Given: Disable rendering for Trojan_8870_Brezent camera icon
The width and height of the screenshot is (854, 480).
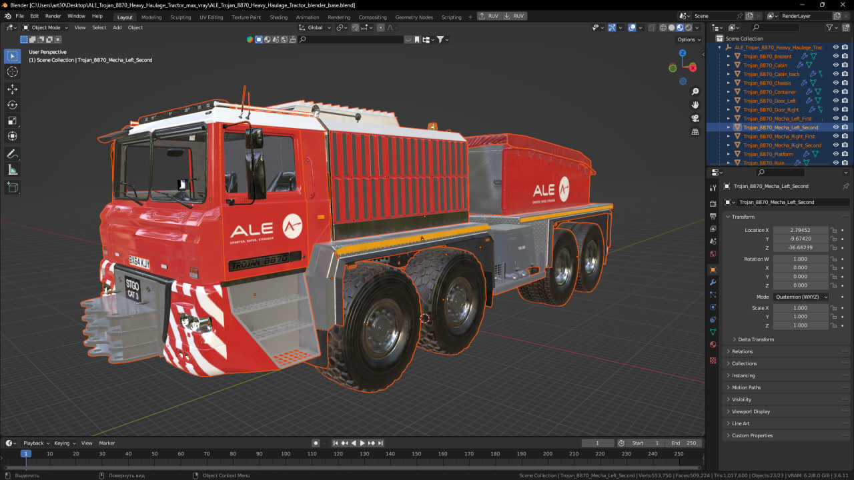Looking at the screenshot, I should [845, 57].
